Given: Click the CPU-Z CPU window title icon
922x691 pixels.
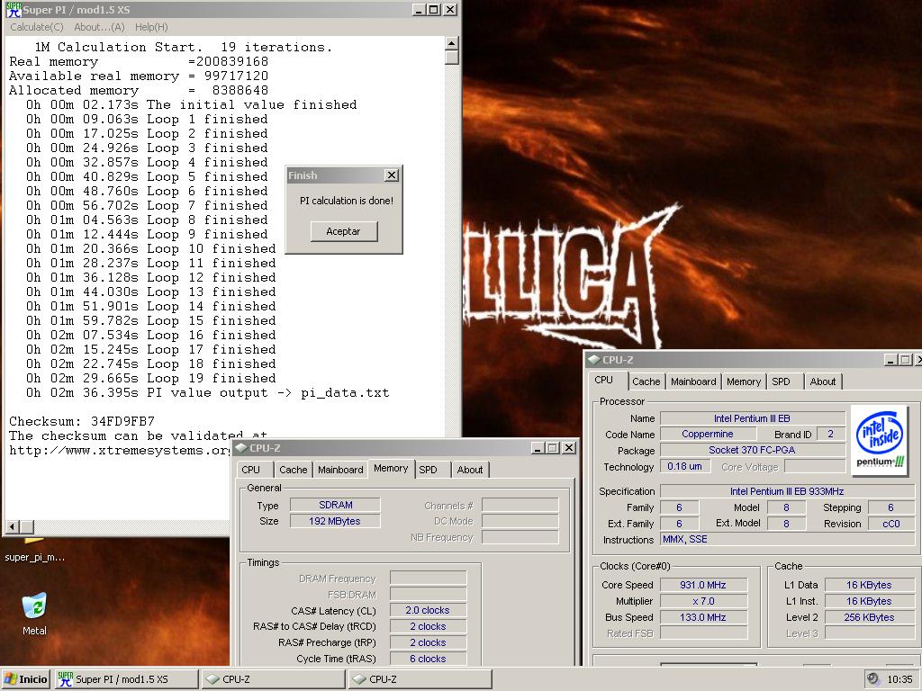Looking at the screenshot, I should (x=593, y=360).
